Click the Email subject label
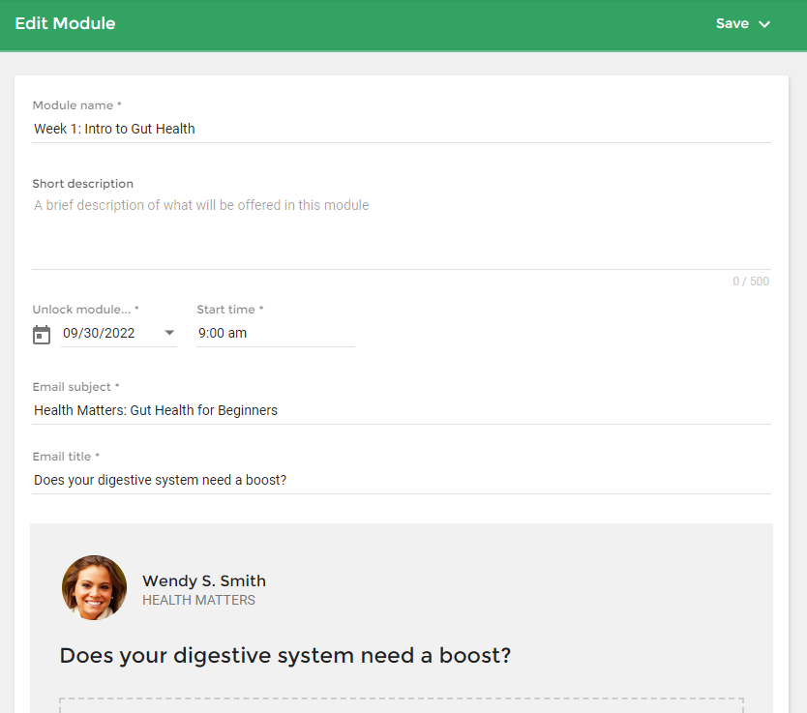Viewport: 807px width, 713px height. point(75,387)
